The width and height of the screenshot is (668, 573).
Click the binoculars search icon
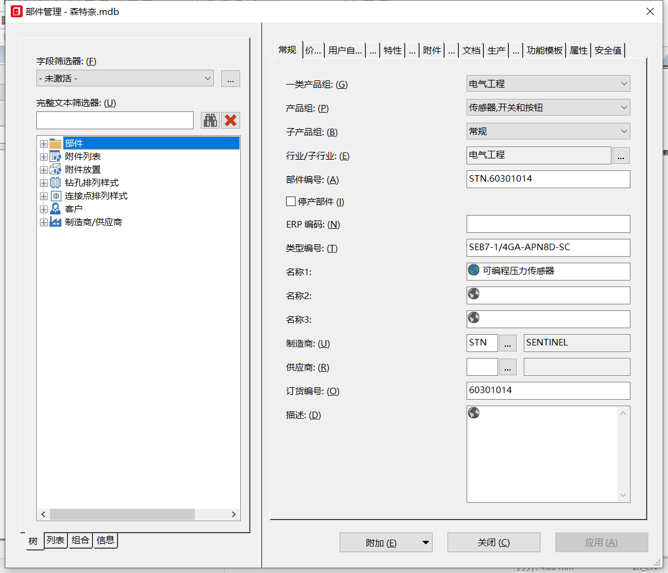(210, 120)
